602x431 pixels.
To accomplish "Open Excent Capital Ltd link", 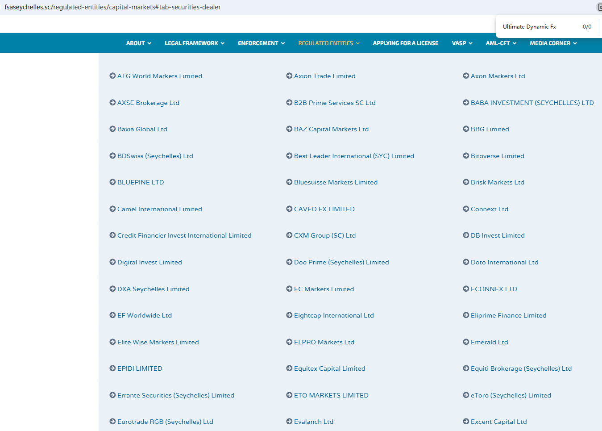I will click(x=498, y=422).
